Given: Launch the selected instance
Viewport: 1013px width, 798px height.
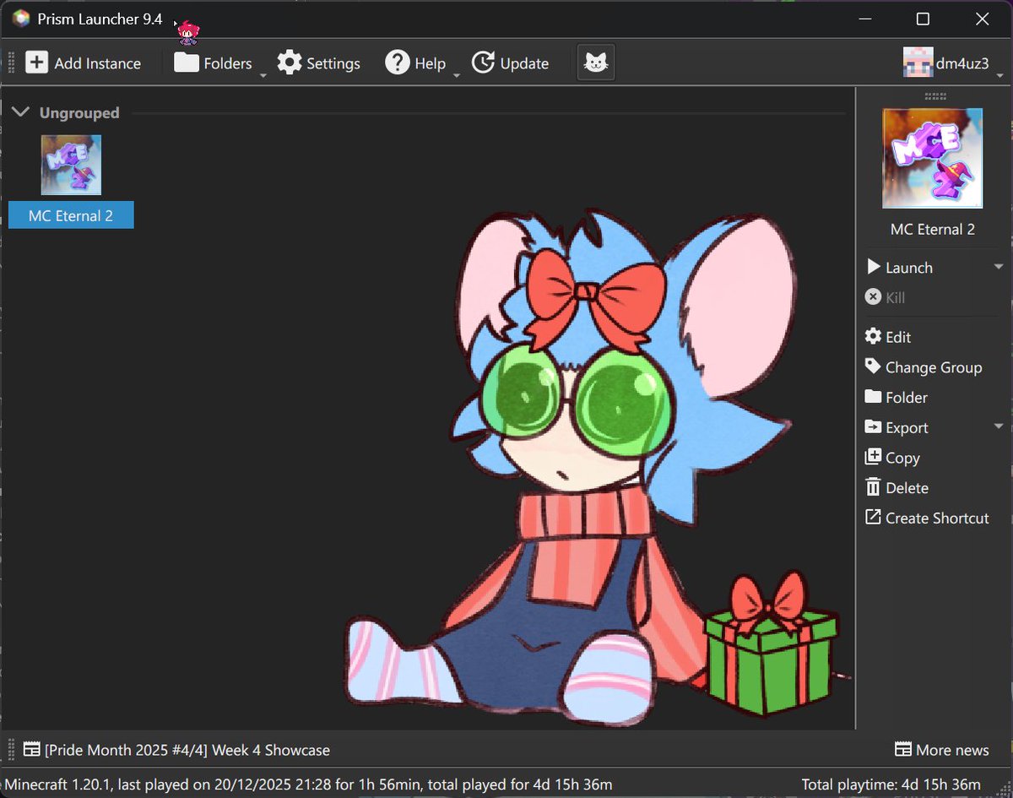Looking at the screenshot, I should click(x=900, y=268).
